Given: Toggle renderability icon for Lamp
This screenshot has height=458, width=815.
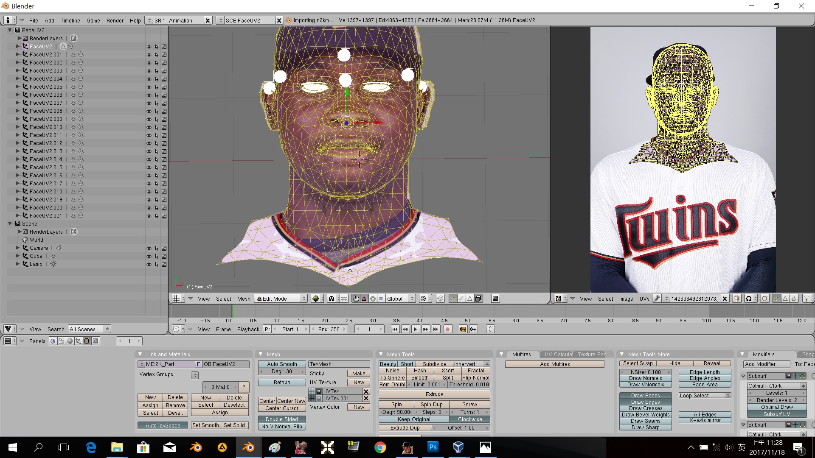Looking at the screenshot, I should (164, 264).
